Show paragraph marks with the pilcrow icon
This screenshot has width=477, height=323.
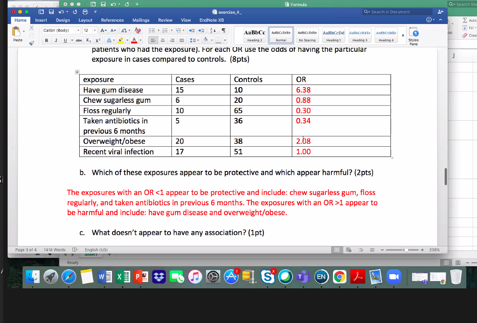point(224,30)
